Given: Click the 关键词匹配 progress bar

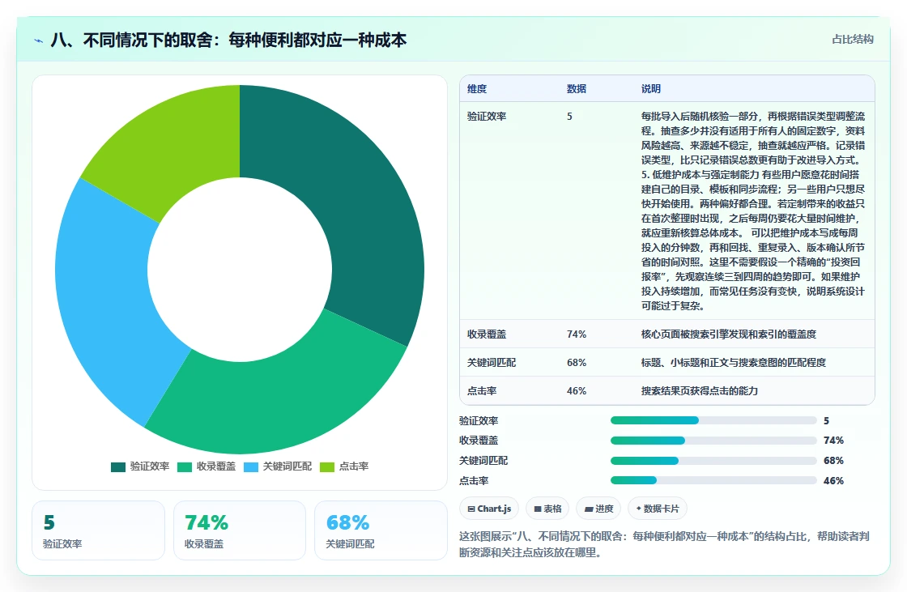Looking at the screenshot, I should pos(713,461).
